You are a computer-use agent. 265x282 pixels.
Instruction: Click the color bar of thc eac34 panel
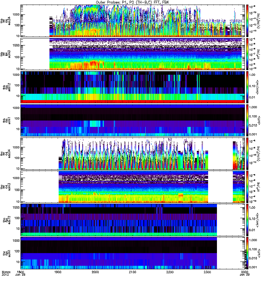247,154
